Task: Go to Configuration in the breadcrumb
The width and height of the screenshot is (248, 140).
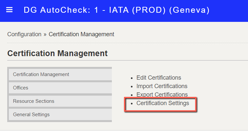Action: click(24, 34)
